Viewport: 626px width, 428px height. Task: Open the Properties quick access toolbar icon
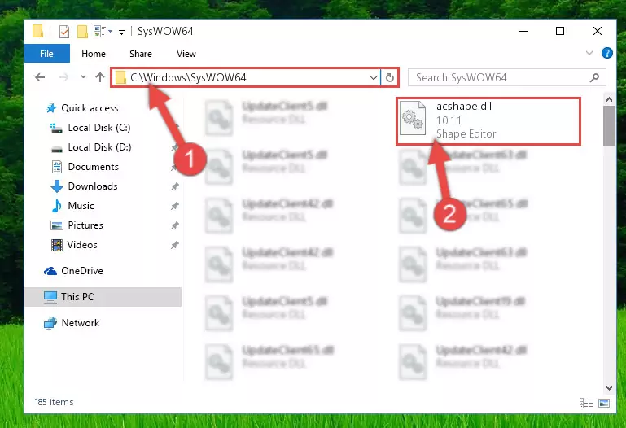[x=63, y=31]
